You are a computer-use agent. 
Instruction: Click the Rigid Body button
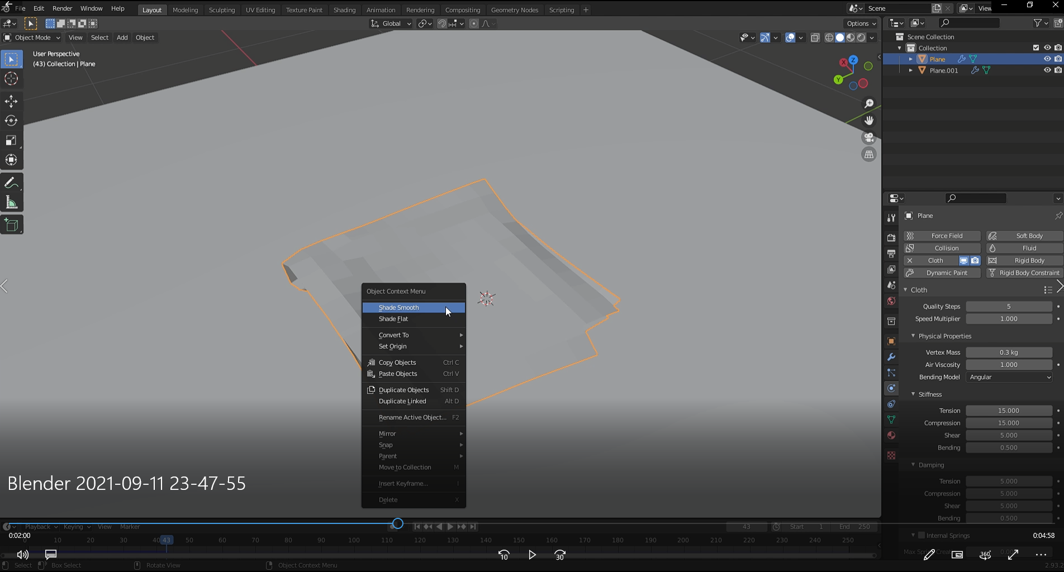(1025, 261)
